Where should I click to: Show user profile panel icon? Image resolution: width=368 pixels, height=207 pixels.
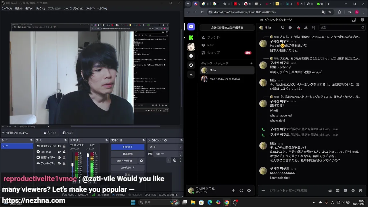[x=313, y=28]
